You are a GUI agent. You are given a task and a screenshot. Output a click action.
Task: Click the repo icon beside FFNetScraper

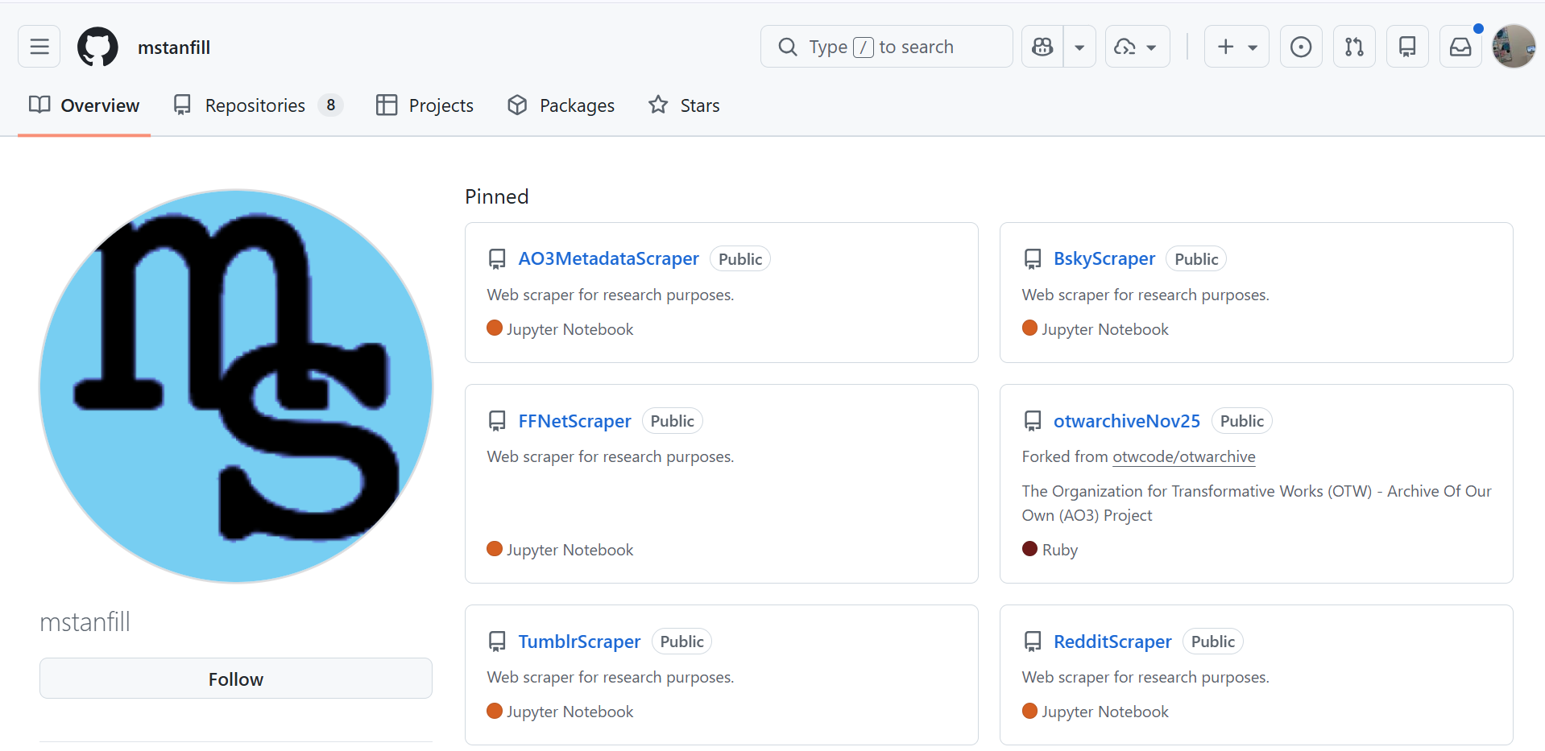497,421
